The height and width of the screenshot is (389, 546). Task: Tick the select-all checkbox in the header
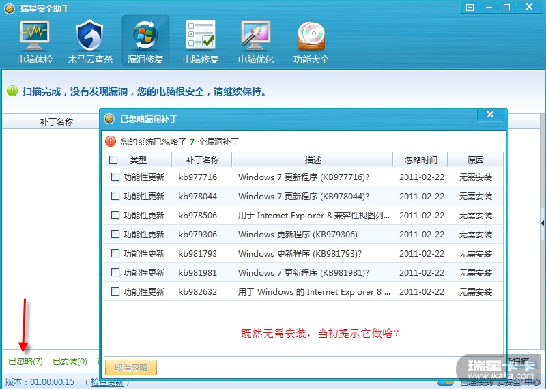click(x=113, y=160)
